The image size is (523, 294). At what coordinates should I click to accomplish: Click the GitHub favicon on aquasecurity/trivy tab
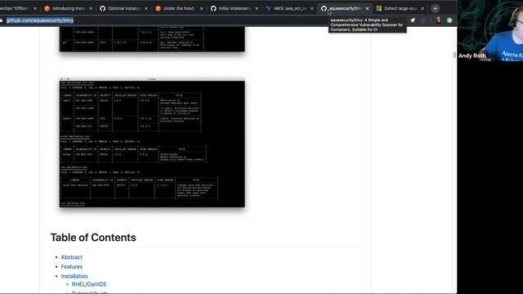324,8
